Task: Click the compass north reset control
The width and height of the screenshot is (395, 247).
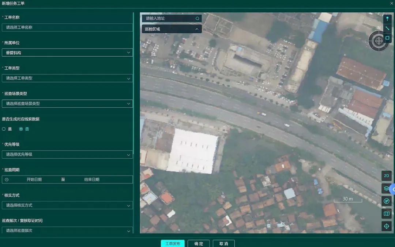Action: pyautogui.click(x=379, y=40)
